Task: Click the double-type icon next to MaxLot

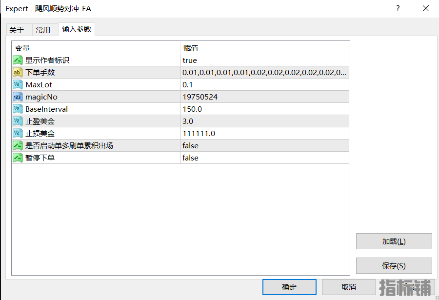Action: click(x=18, y=84)
